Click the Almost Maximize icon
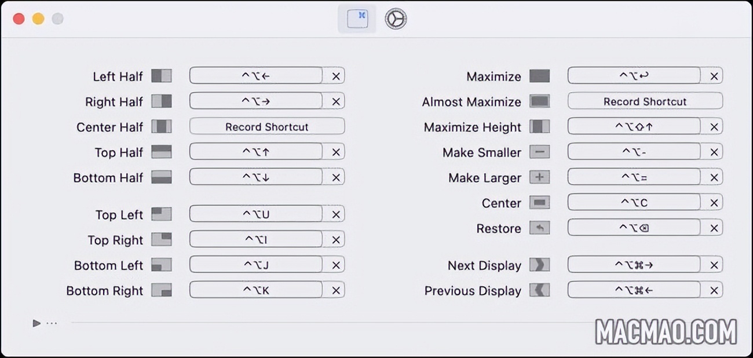This screenshot has height=358, width=753. [540, 101]
